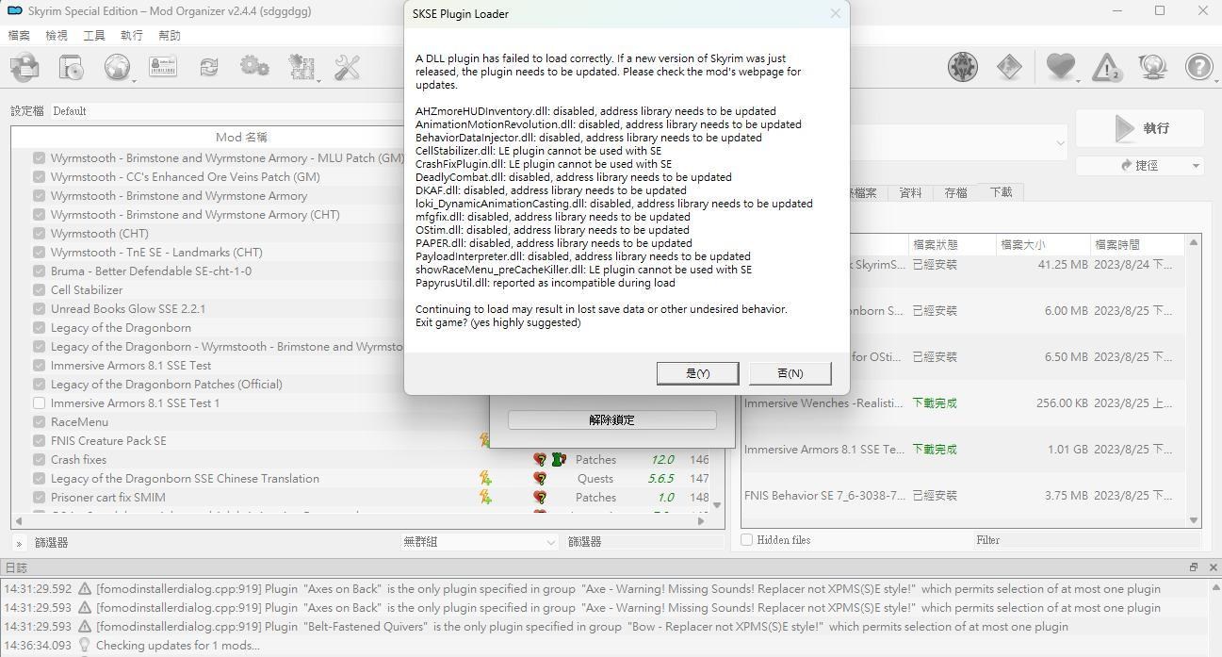1222x657 pixels.
Task: Click the refresh arrows toolbar icon
Action: coord(208,67)
